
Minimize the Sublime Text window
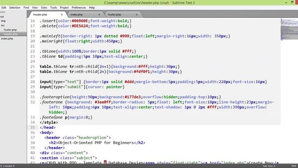(286, 2)
